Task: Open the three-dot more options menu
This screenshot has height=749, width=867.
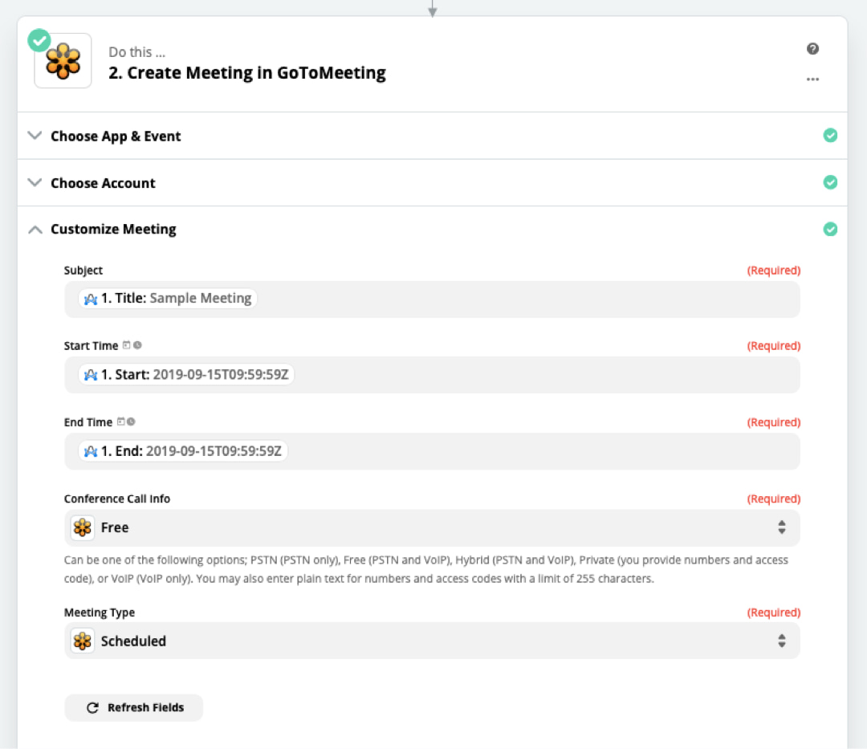Action: (x=812, y=79)
